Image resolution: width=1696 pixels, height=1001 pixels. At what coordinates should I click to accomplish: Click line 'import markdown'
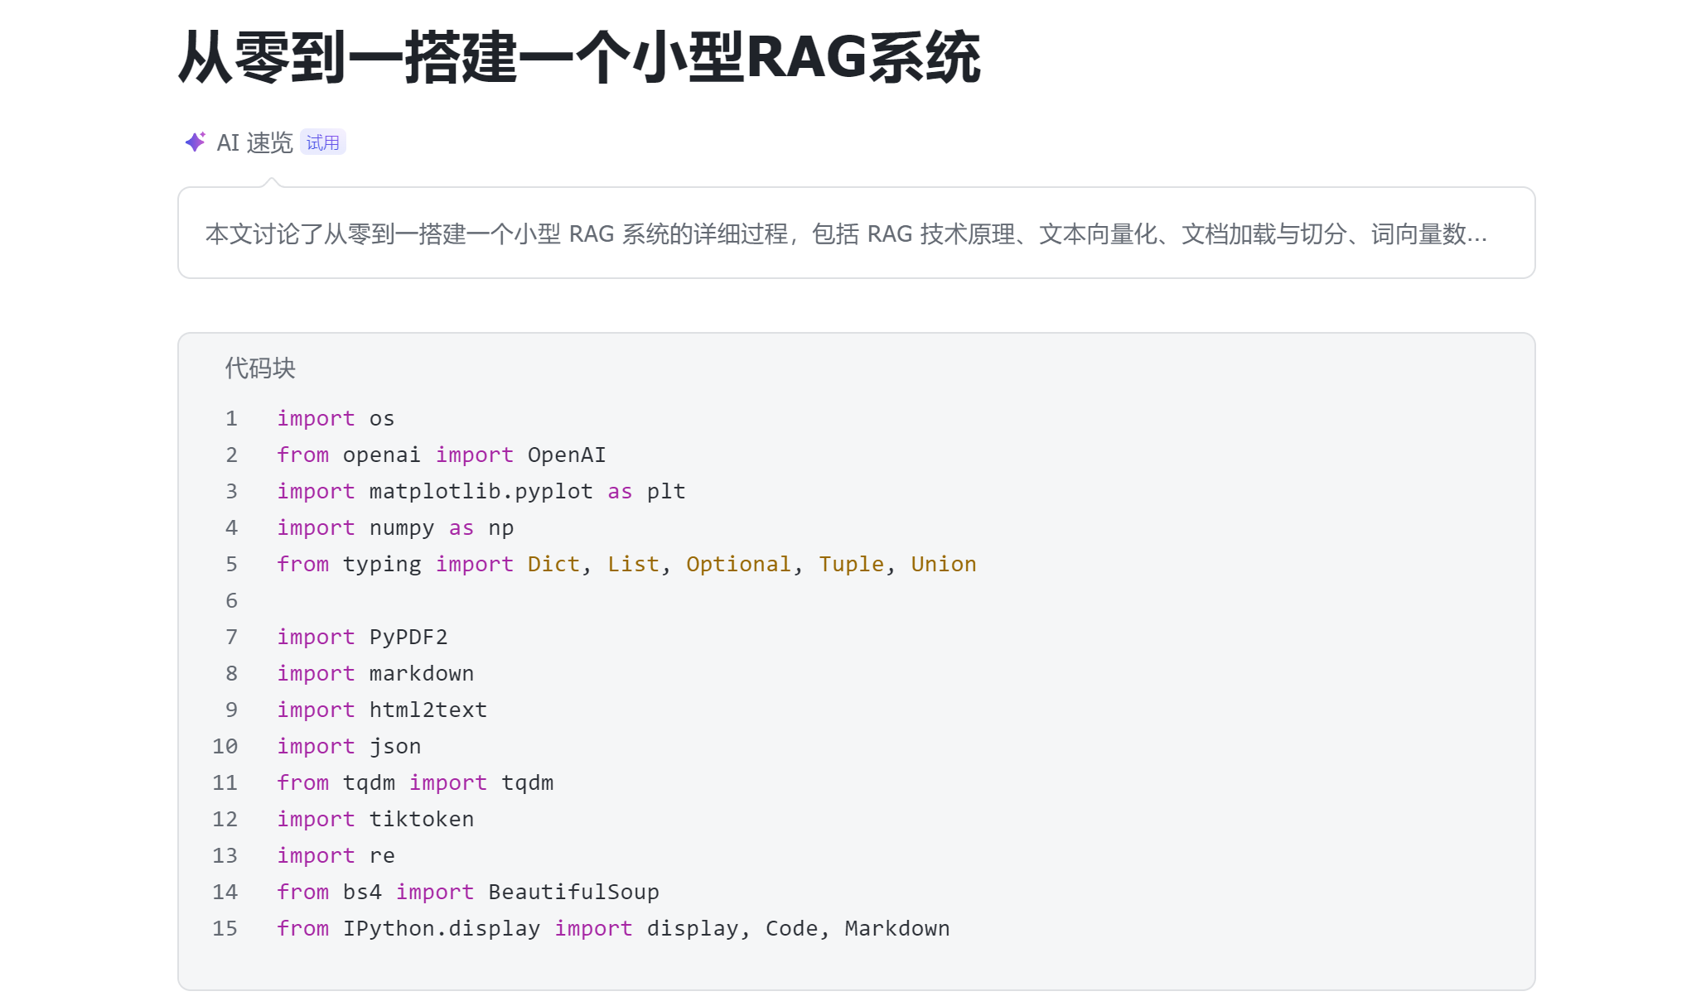(375, 674)
